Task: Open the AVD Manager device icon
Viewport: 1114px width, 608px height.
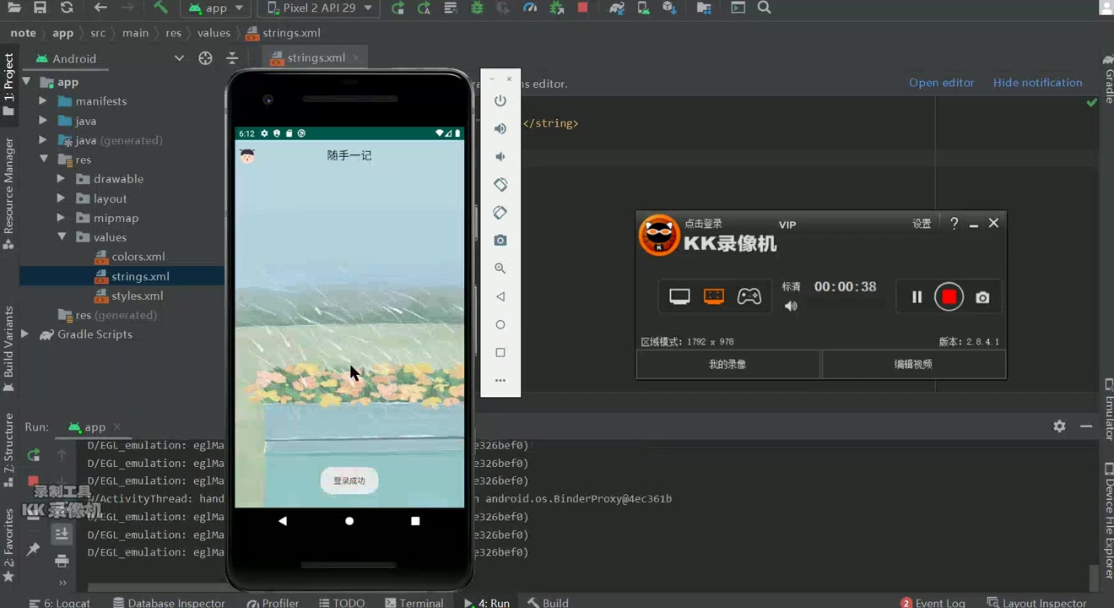Action: [x=643, y=8]
